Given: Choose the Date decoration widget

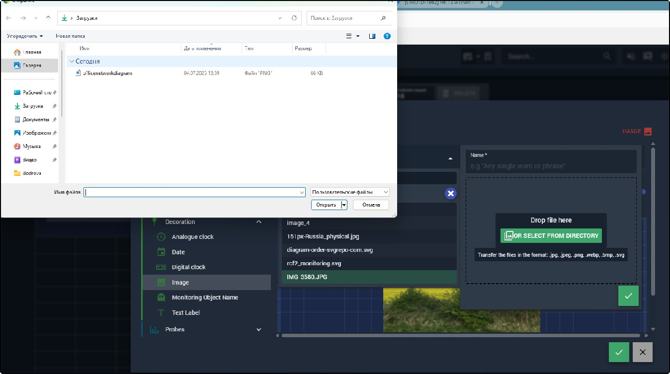Looking at the screenshot, I should click(178, 252).
